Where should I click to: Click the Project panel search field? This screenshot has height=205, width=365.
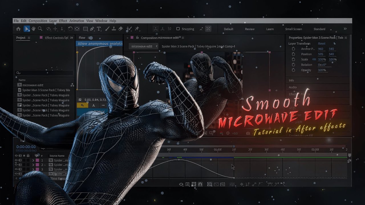44,73
